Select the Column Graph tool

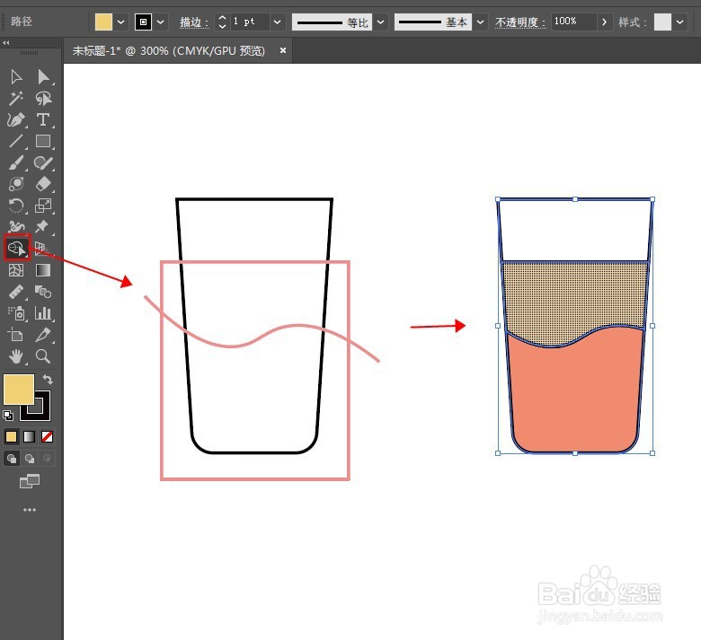point(43,313)
